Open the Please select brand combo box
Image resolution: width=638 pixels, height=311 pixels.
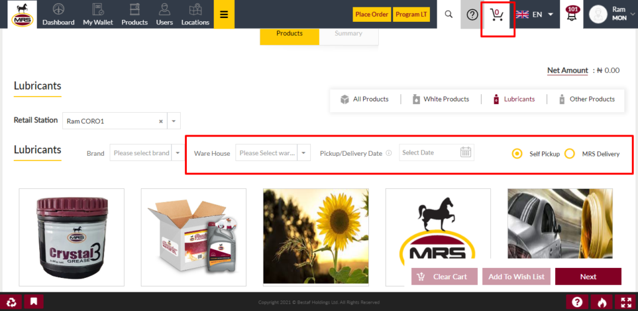141,153
